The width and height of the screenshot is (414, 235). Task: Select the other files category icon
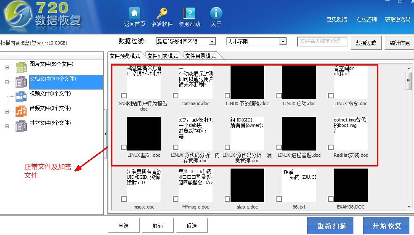21,126
